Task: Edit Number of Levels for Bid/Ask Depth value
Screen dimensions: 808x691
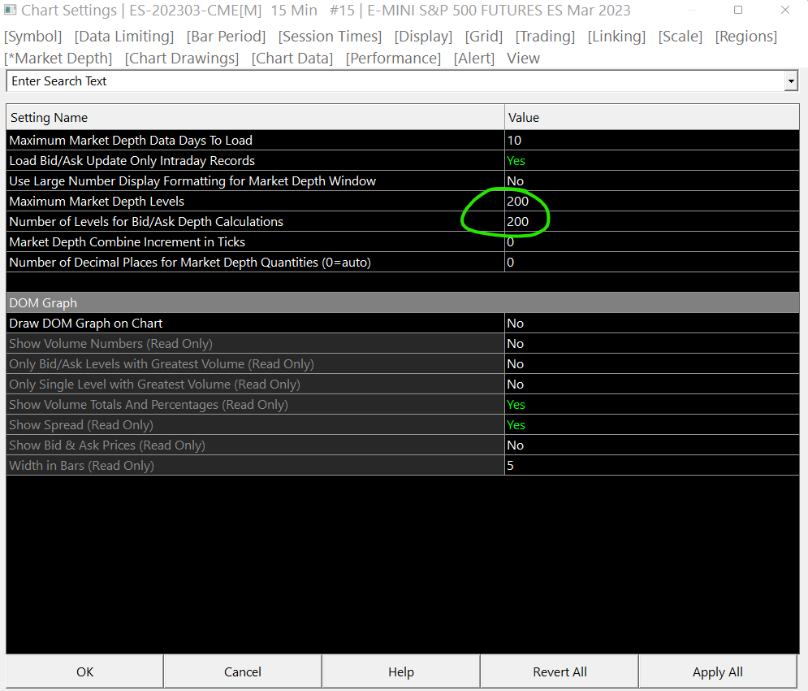Action: coord(652,221)
